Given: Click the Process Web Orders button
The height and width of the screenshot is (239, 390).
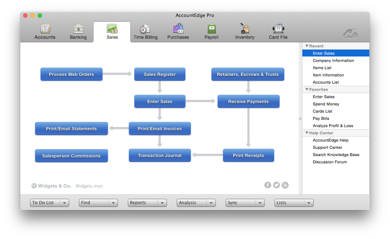Looking at the screenshot, I should pos(71,74).
